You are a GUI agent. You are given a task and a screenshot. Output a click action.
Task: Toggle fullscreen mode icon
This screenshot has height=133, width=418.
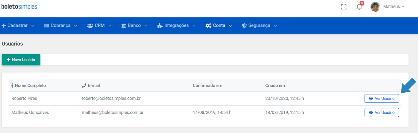point(344,7)
